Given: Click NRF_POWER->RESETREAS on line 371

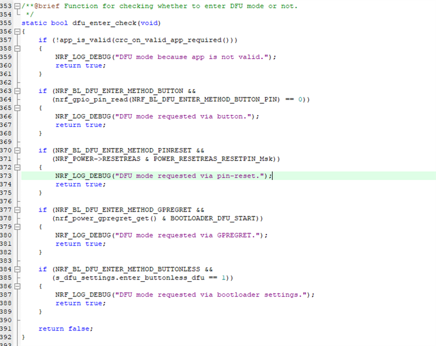Looking at the screenshot, I should click(x=98, y=159).
